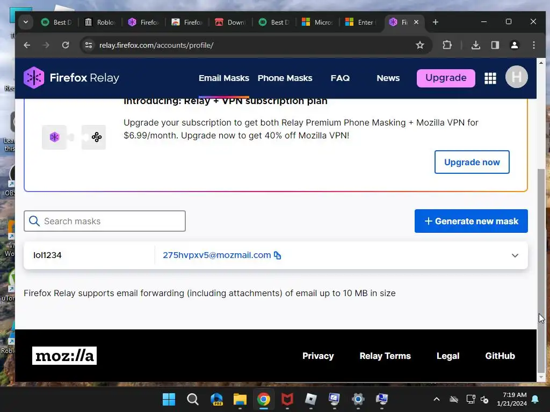Open the Legal footer link

(x=448, y=356)
